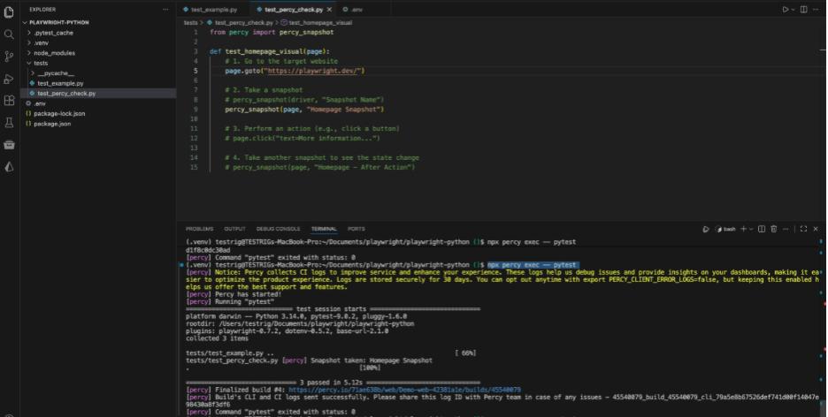
Task: Open package.json from the explorer
Action: (52, 124)
